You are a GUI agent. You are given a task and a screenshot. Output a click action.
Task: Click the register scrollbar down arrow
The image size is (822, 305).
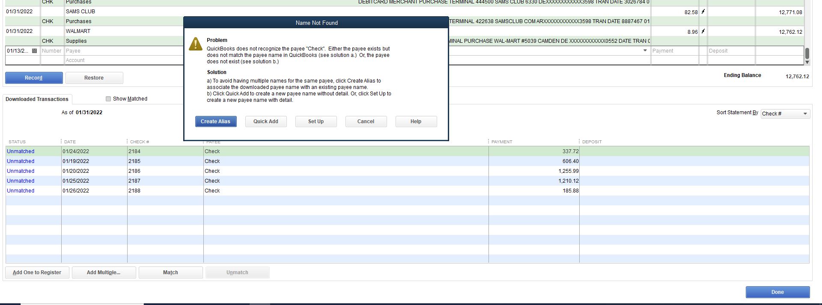click(807, 62)
